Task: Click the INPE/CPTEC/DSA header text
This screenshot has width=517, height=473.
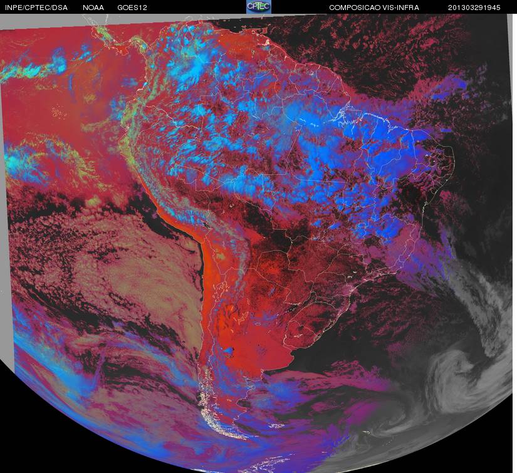Action: [36, 8]
